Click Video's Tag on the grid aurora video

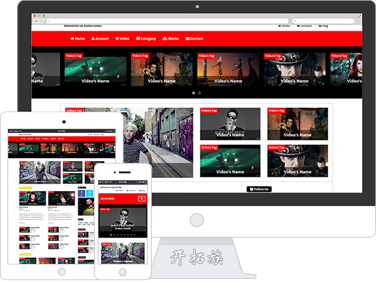point(209,147)
